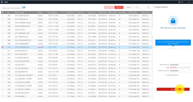Select device row DS-7104NI-Q1/4P
The height and width of the screenshot is (102, 193).
pos(77,37)
